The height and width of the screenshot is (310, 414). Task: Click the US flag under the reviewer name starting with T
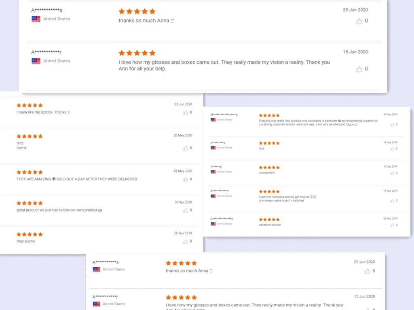(x=213, y=172)
